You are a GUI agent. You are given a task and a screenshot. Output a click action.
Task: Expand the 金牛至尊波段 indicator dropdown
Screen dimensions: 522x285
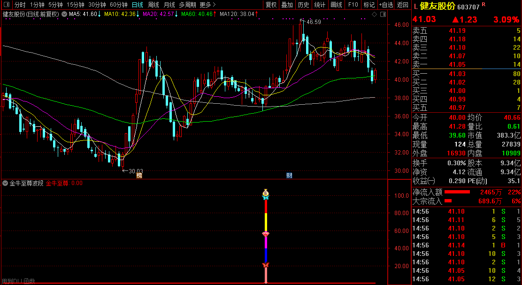pos(5,183)
